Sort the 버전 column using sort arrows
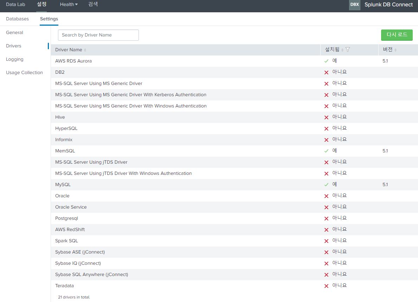This screenshot has width=418, height=302. (x=396, y=50)
